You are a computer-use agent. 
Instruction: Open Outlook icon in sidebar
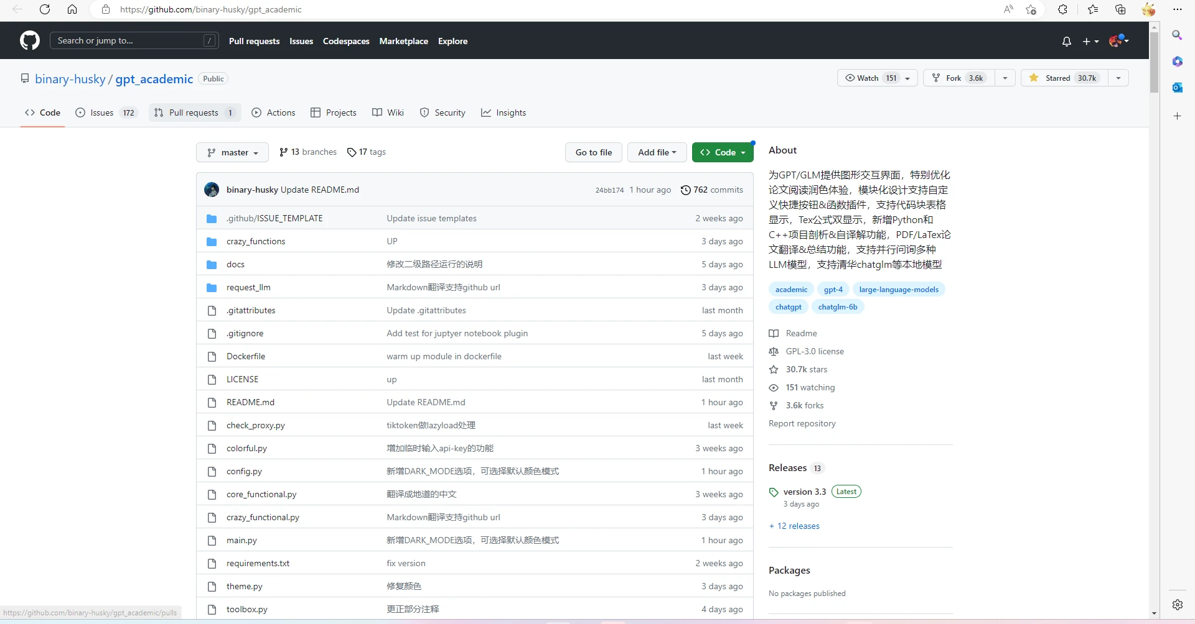tap(1177, 88)
